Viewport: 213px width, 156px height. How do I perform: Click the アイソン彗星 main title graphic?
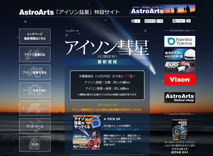pos(107,48)
